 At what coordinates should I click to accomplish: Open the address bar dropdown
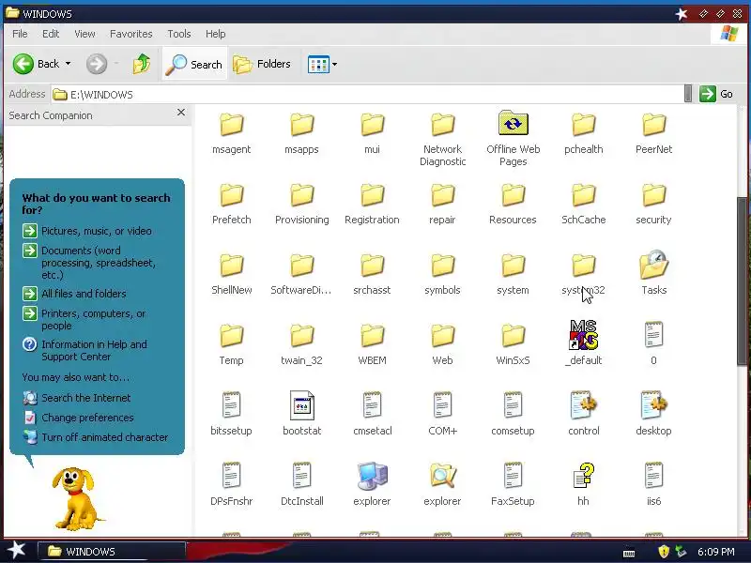point(688,94)
